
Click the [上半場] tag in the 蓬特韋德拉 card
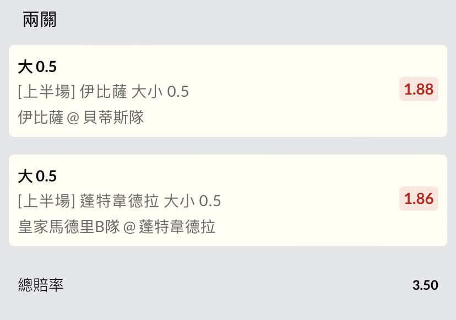[47, 201]
